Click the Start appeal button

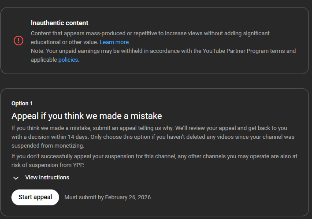click(35, 197)
